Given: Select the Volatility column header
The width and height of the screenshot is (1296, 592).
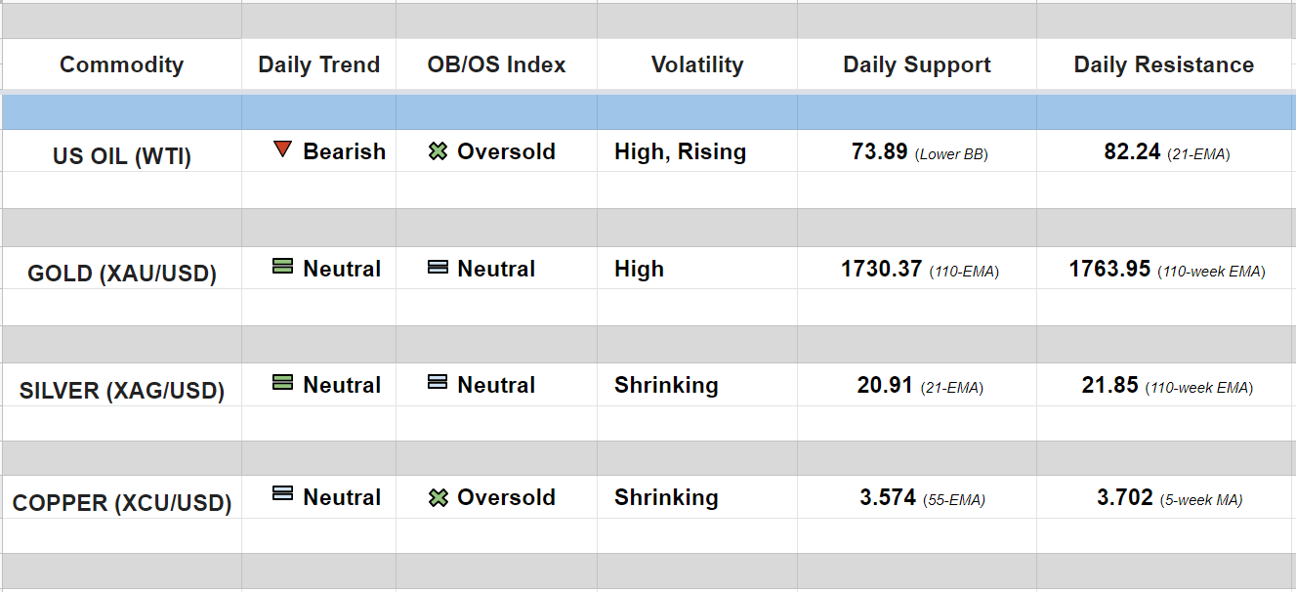Looking at the screenshot, I should click(697, 65).
